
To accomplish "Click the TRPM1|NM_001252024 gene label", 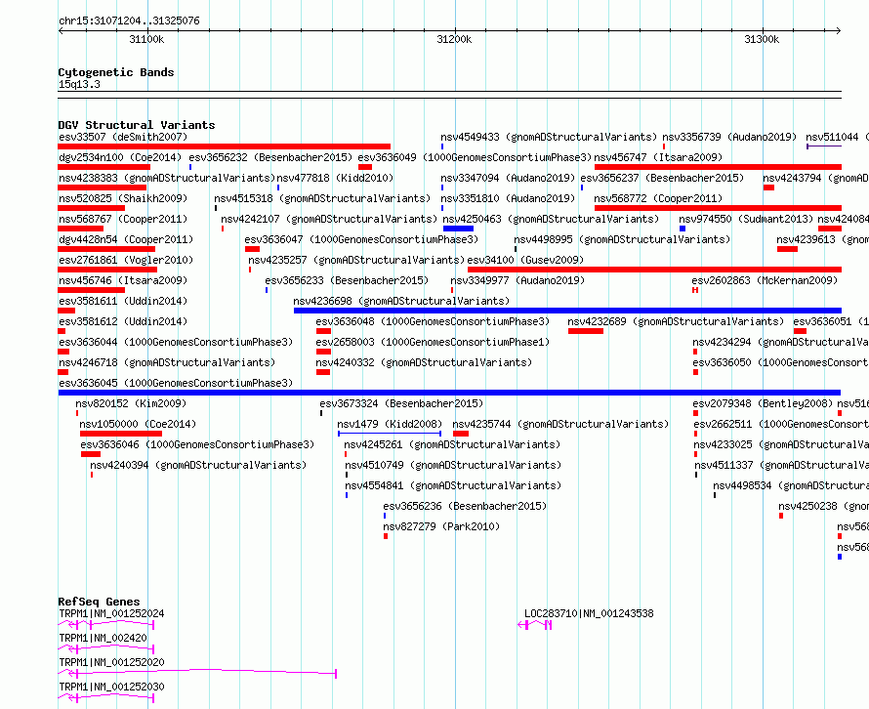I will 111,613.
